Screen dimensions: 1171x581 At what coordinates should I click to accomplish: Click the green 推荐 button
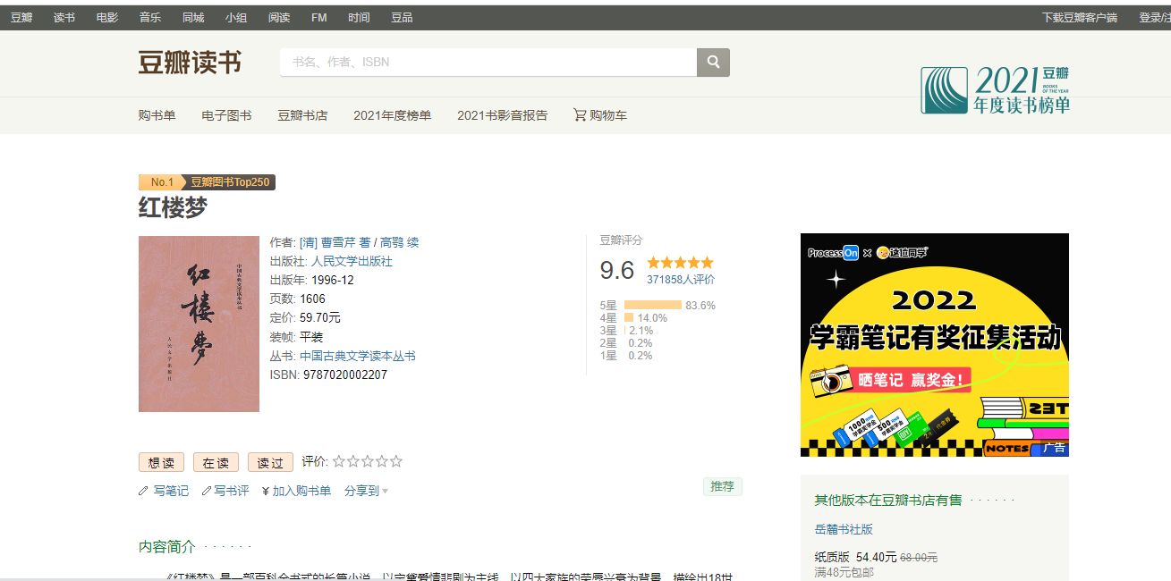(x=722, y=486)
